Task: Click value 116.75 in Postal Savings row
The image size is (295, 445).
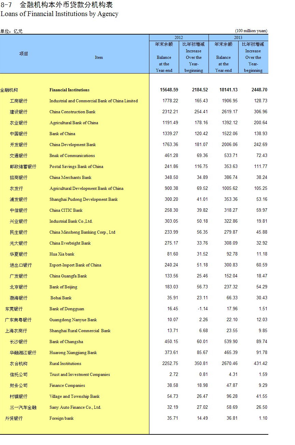Action: [201, 167]
